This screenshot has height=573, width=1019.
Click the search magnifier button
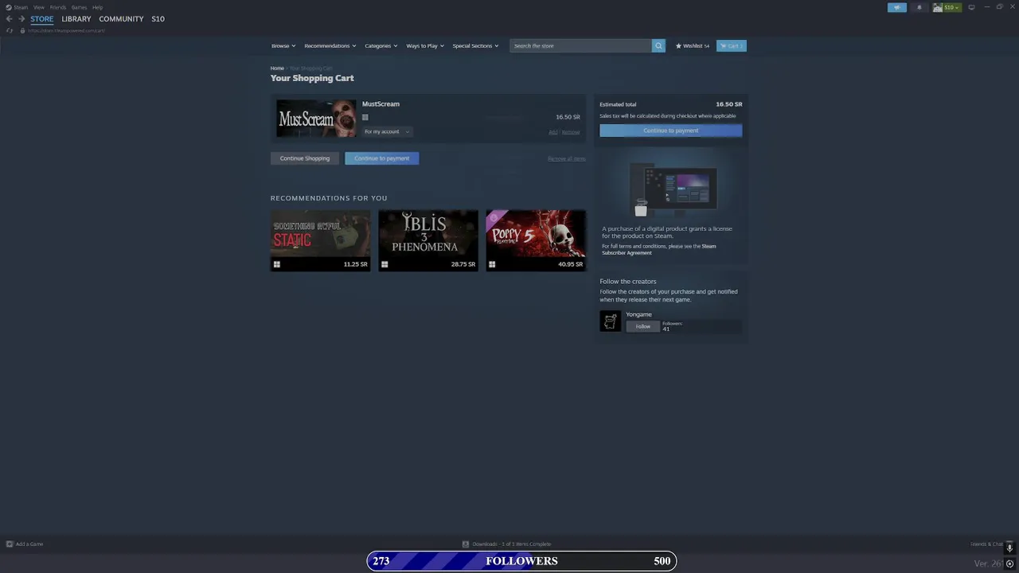pyautogui.click(x=658, y=45)
